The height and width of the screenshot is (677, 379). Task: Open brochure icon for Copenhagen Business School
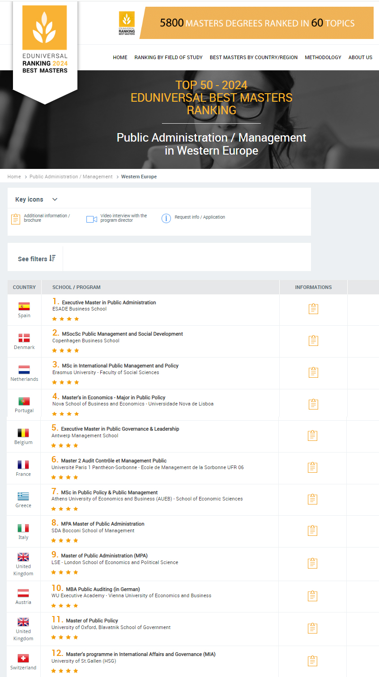pyautogui.click(x=313, y=341)
